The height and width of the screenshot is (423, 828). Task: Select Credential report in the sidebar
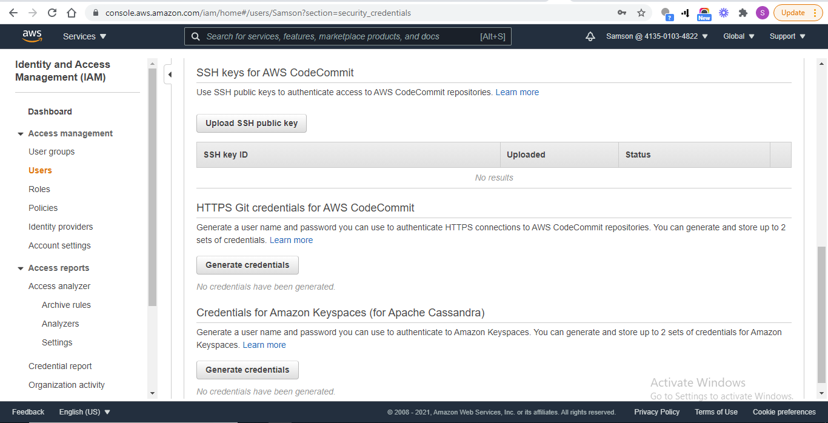(60, 365)
